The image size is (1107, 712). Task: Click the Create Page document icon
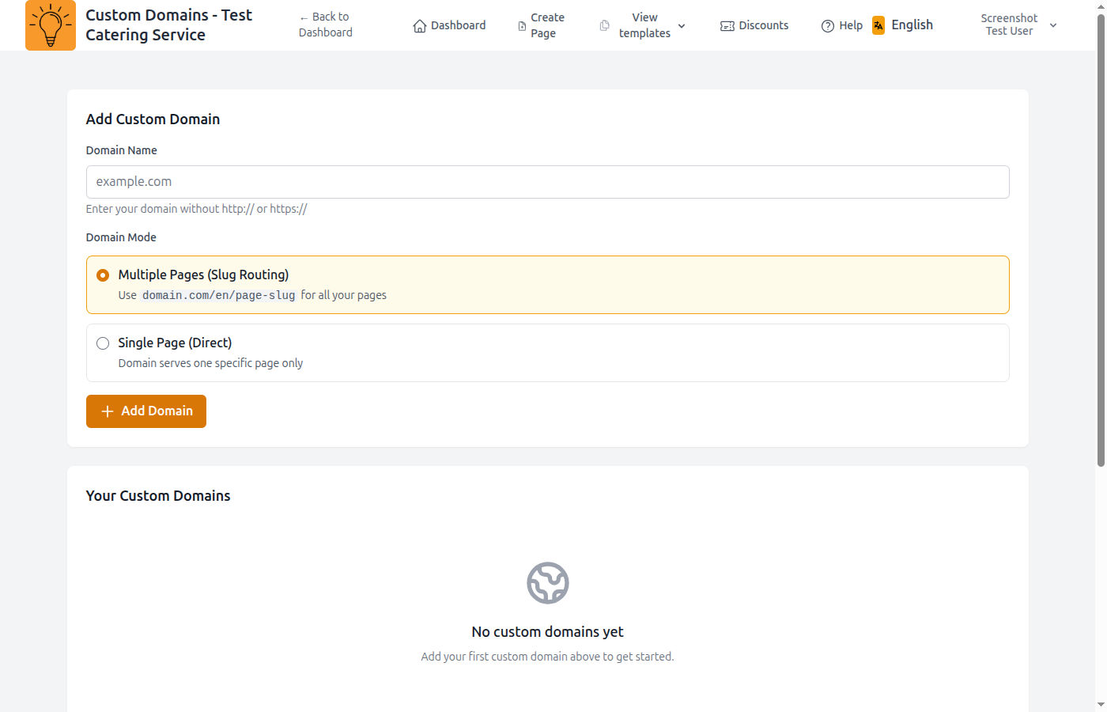[x=522, y=26]
